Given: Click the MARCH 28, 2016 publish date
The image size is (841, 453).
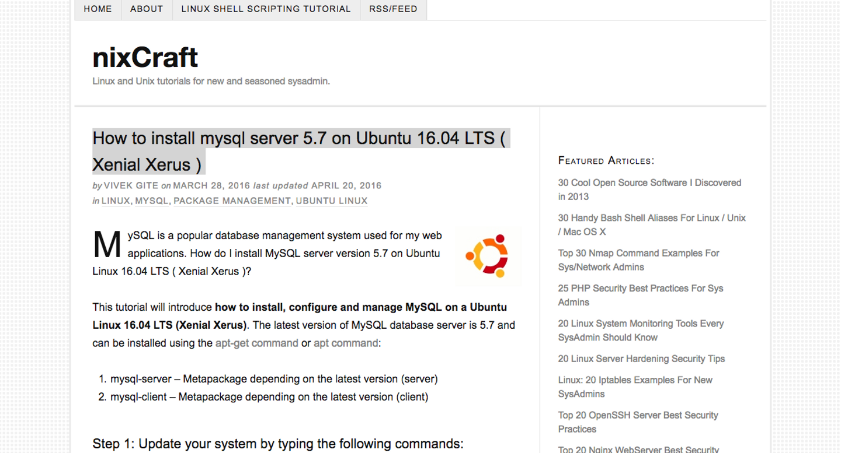Looking at the screenshot, I should 211,186.
